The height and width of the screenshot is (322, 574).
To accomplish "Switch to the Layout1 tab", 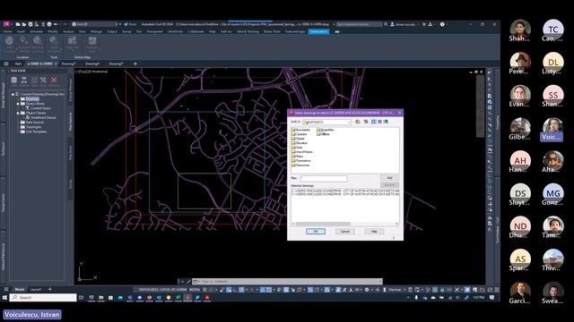I will (x=36, y=289).
